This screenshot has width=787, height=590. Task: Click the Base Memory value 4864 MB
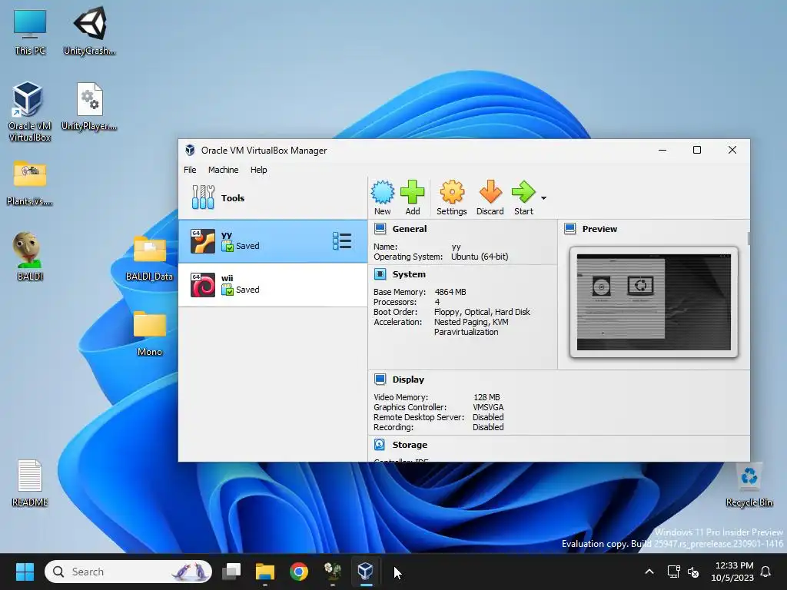click(450, 292)
